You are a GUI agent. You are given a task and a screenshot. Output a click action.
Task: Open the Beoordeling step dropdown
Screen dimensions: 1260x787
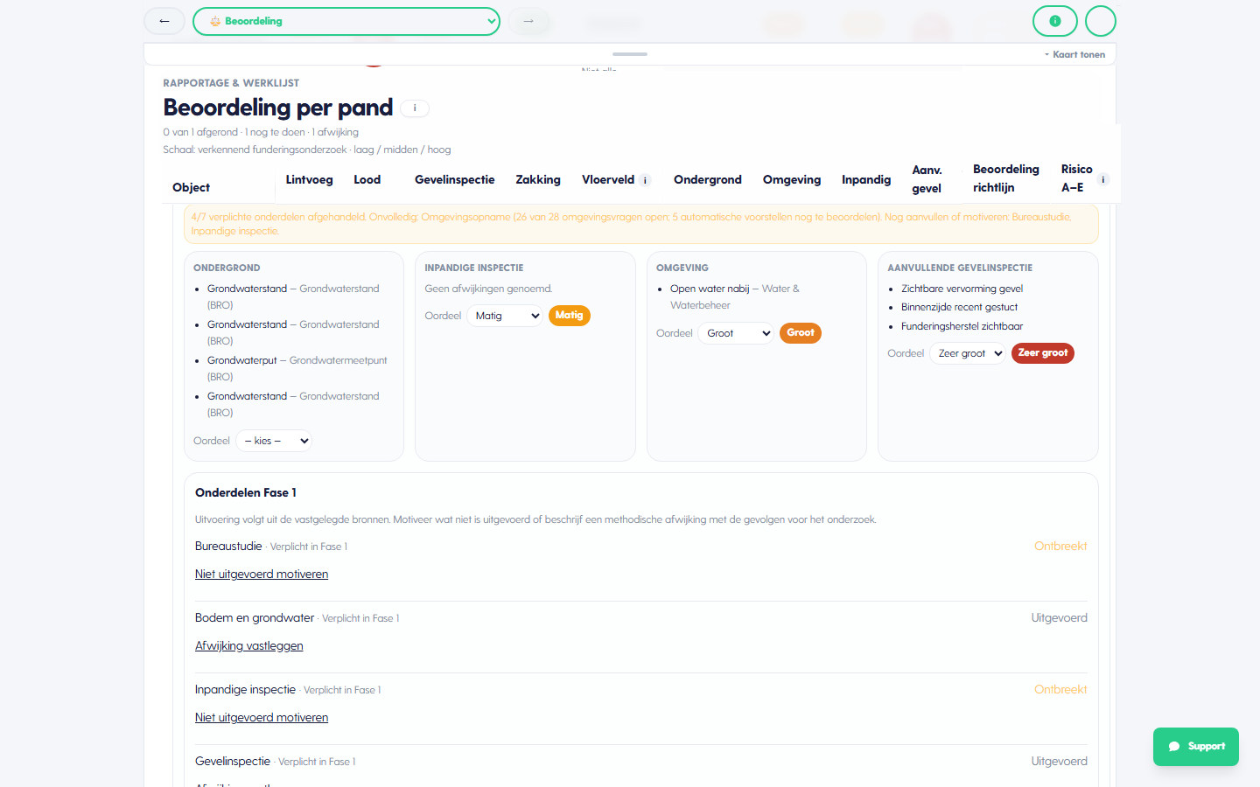(346, 21)
